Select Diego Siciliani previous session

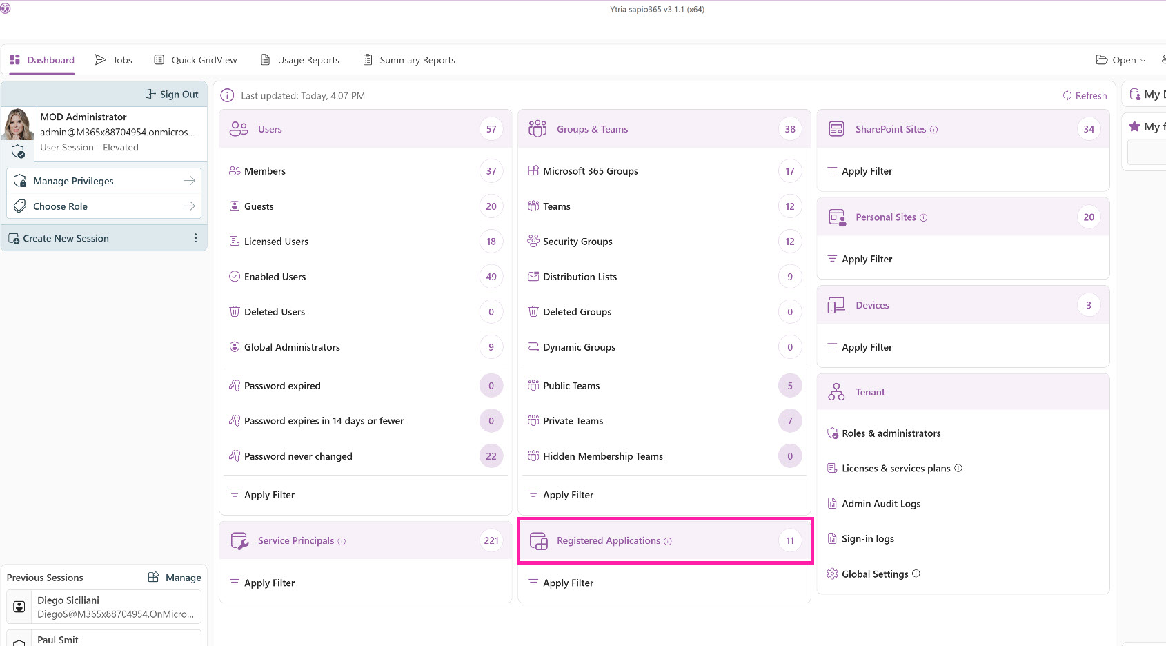point(103,607)
